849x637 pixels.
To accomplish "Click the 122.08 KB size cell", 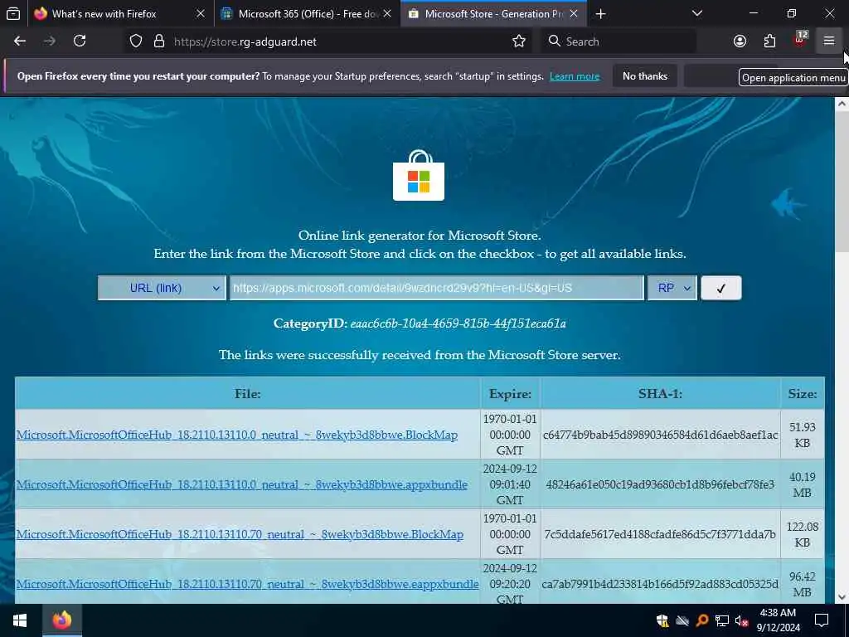I will coord(803,535).
